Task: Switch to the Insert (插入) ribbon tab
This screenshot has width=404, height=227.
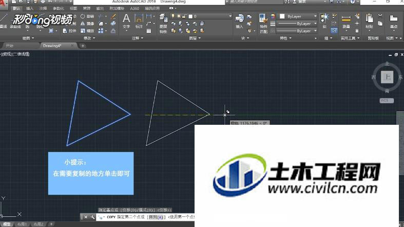Action: 30,9
